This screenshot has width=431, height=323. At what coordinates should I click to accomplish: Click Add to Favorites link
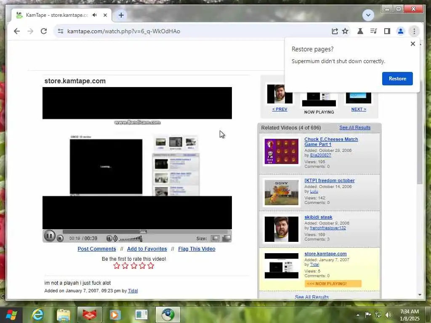click(x=147, y=249)
